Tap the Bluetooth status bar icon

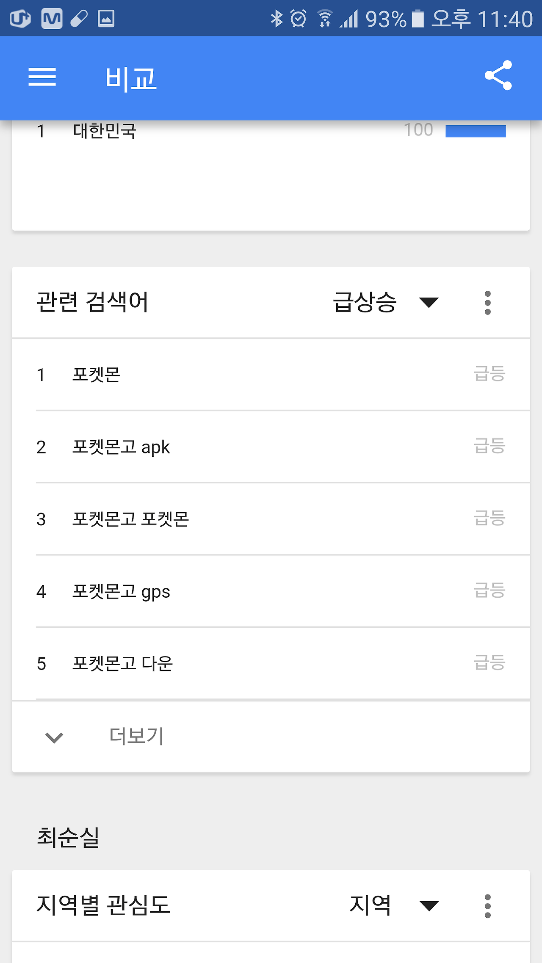277,19
